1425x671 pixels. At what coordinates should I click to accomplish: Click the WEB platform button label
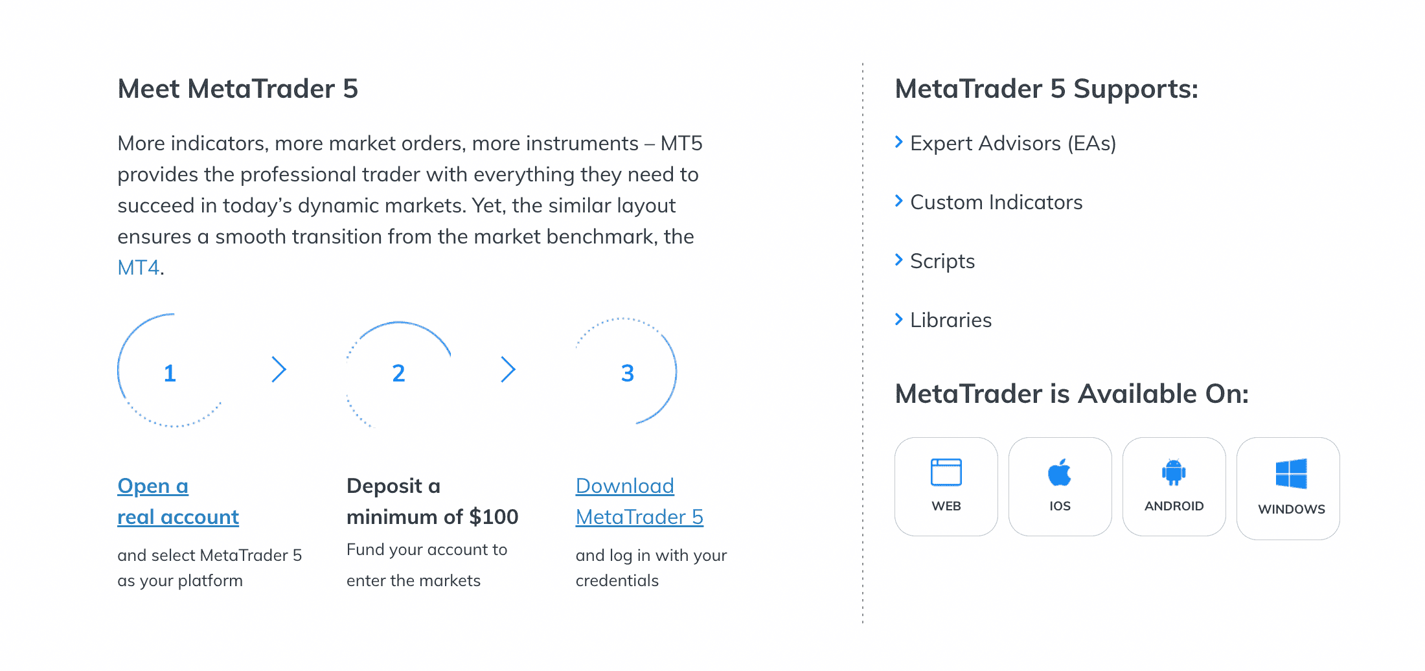[946, 506]
